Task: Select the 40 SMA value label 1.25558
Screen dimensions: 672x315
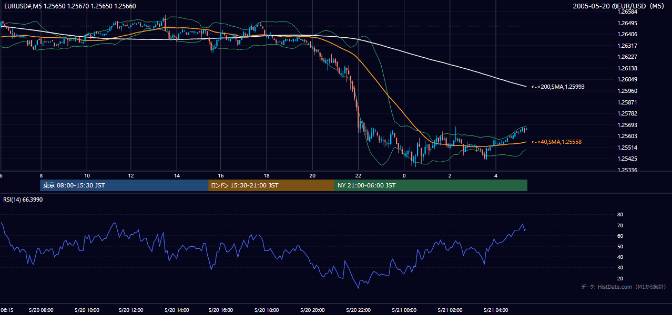Action: pos(556,142)
